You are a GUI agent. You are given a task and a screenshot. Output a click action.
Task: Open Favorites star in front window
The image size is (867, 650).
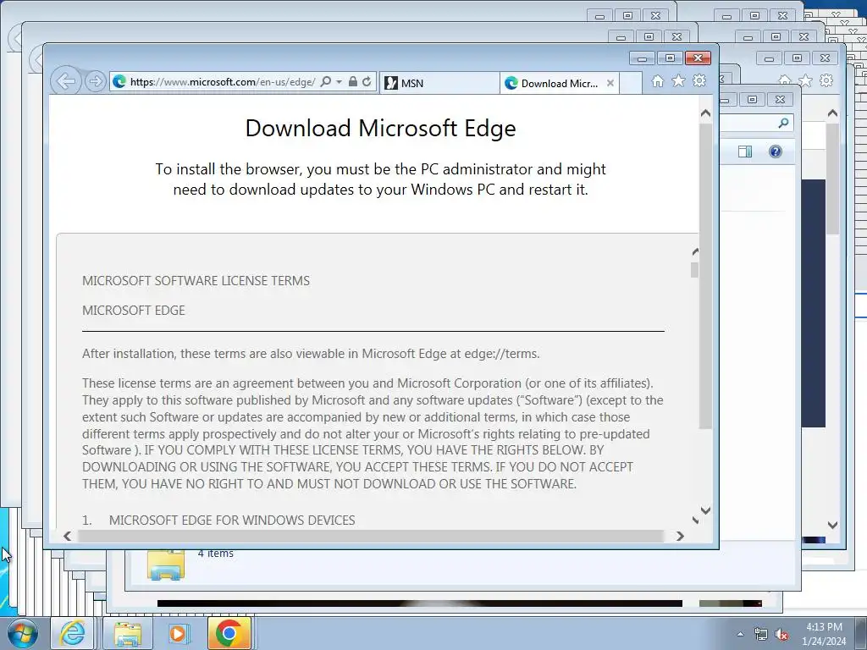coord(678,81)
